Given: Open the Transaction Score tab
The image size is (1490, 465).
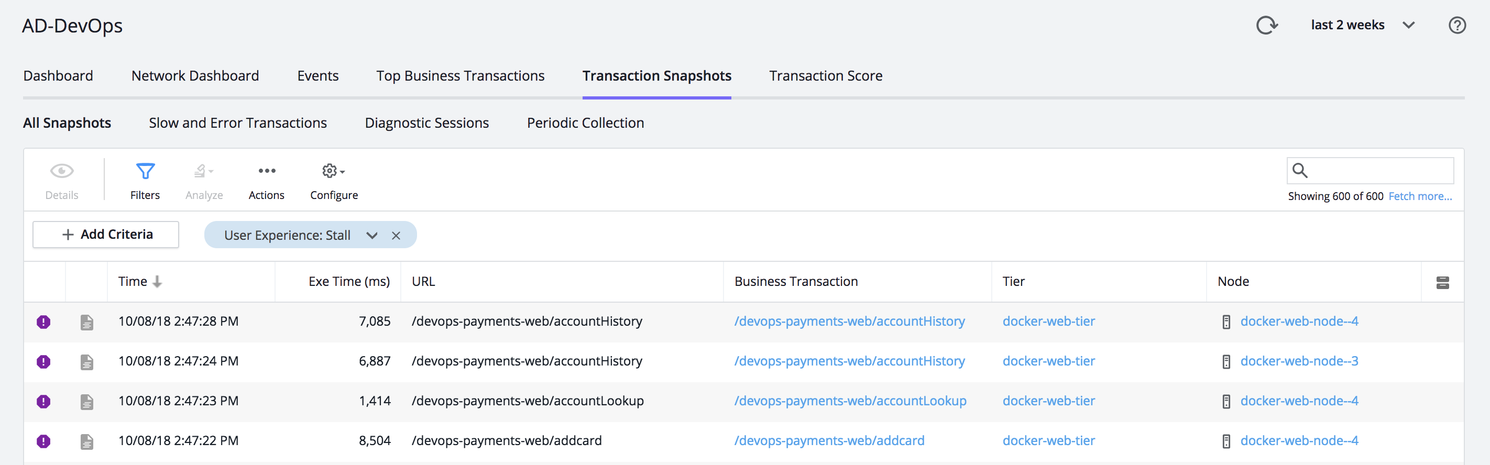Looking at the screenshot, I should coord(825,76).
